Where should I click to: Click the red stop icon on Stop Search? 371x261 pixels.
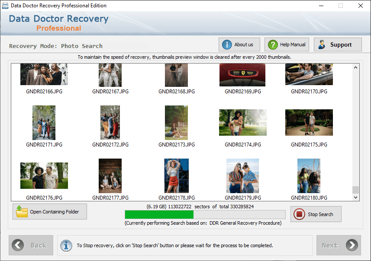pos(299,214)
